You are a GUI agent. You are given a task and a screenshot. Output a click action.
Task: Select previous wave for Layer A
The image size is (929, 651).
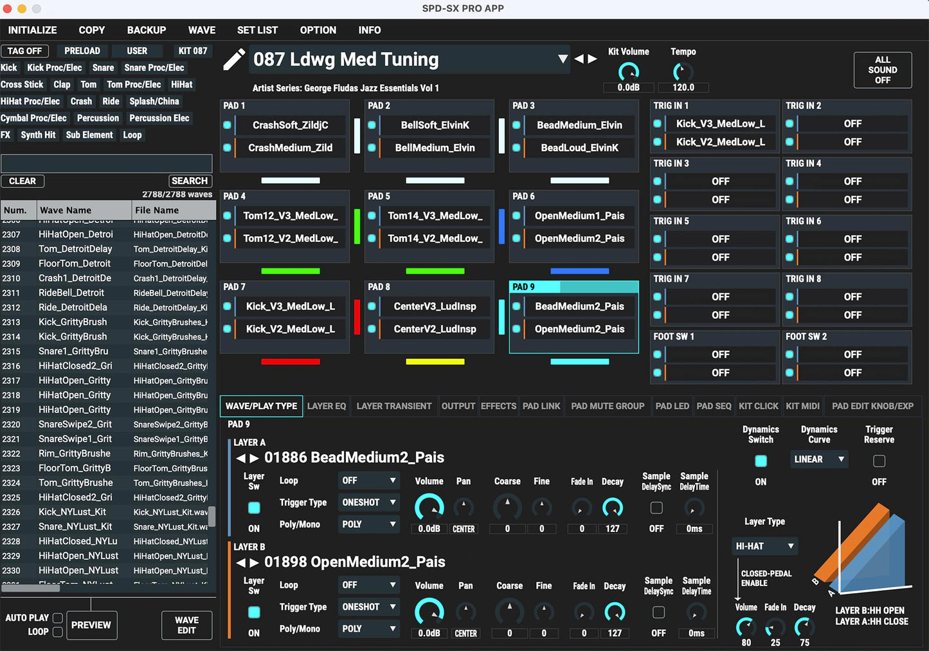click(240, 458)
